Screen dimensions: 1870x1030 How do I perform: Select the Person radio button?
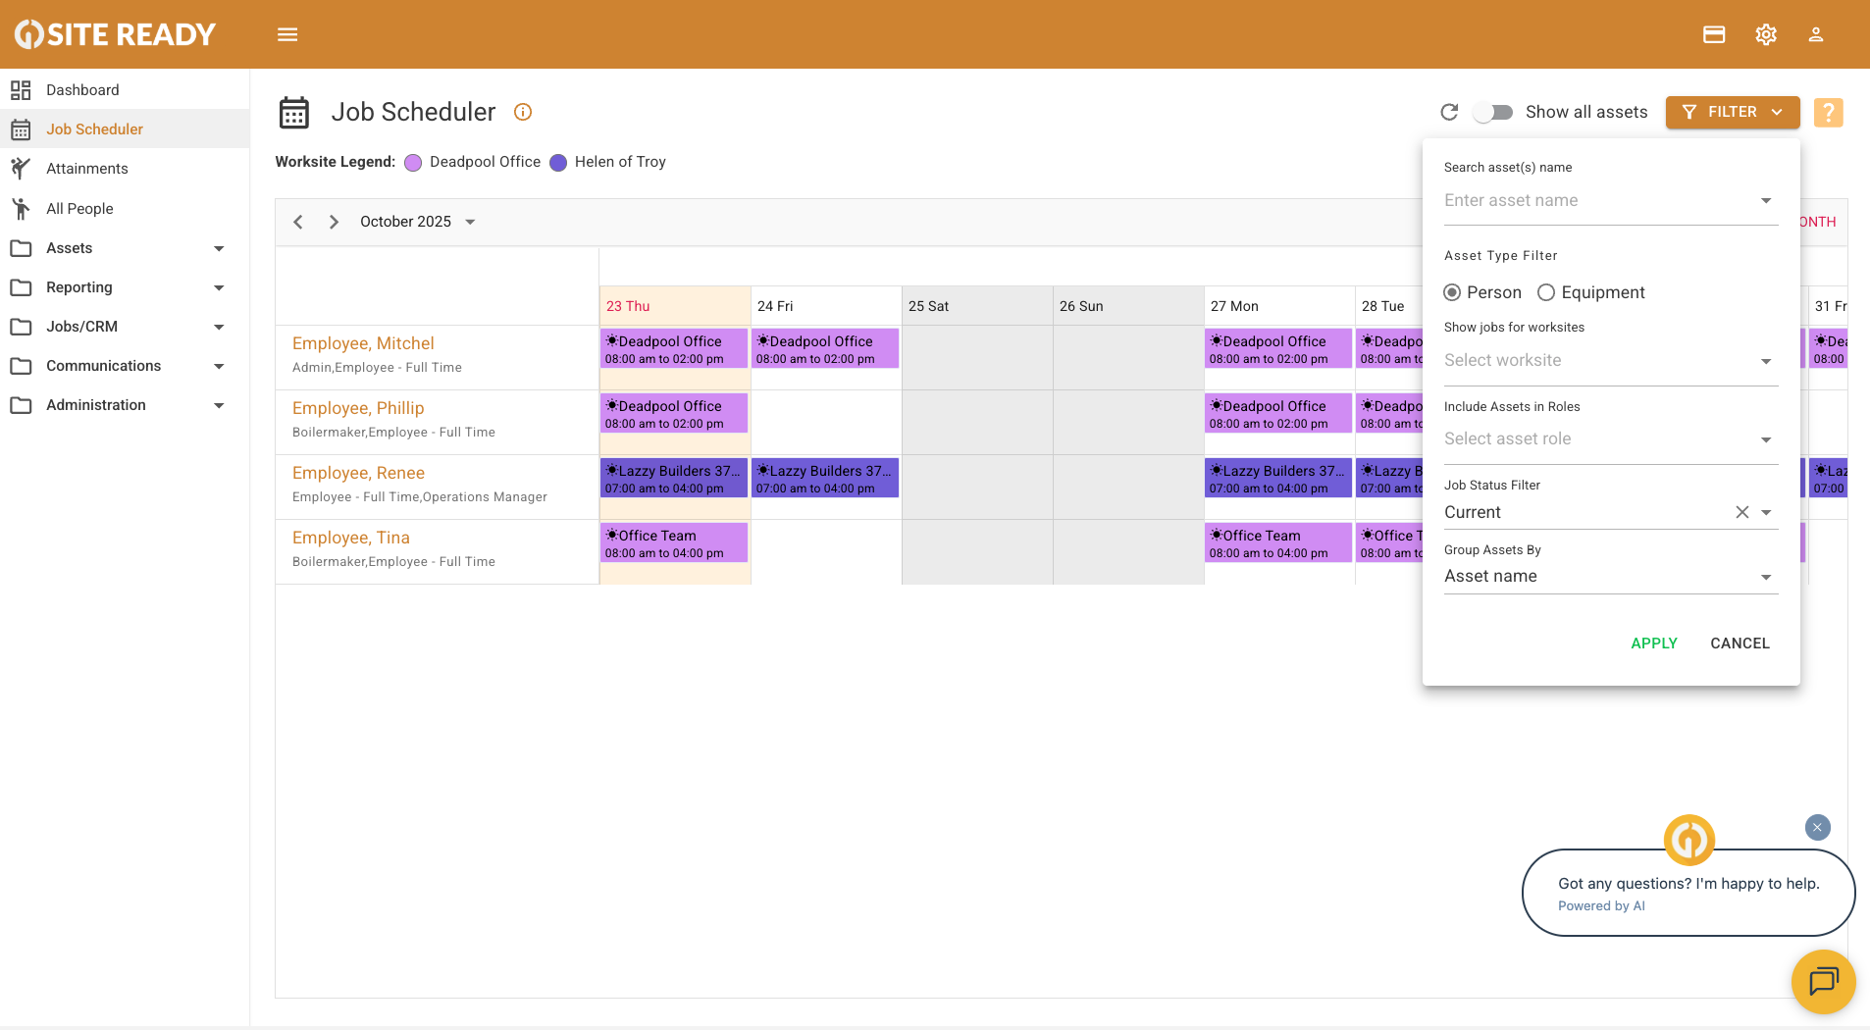[x=1452, y=292]
